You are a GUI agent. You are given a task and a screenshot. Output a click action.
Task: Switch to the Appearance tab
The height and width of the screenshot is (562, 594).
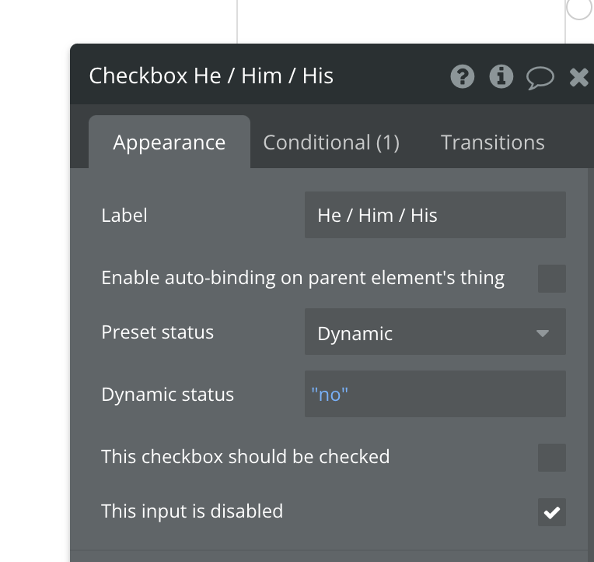pos(169,142)
